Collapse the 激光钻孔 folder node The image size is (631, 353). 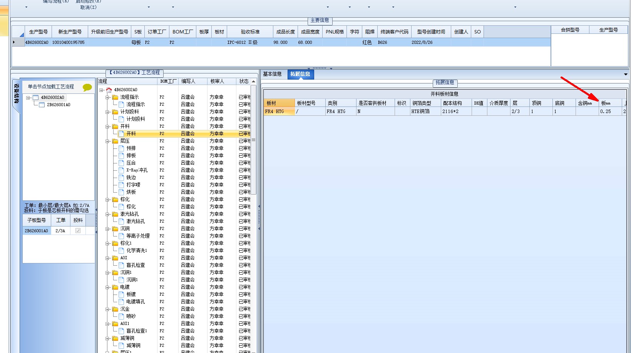pos(108,214)
